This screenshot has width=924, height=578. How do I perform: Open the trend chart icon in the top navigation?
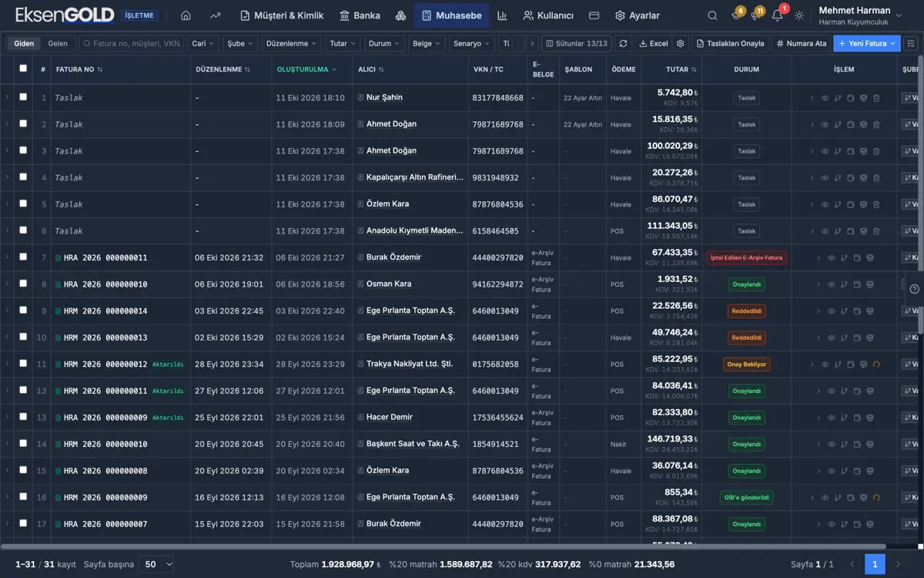(x=215, y=15)
